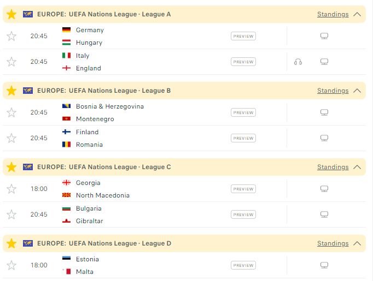Open TV icon for Bulgaria vs Gibraltar
The image size is (373, 281).
click(x=324, y=214)
